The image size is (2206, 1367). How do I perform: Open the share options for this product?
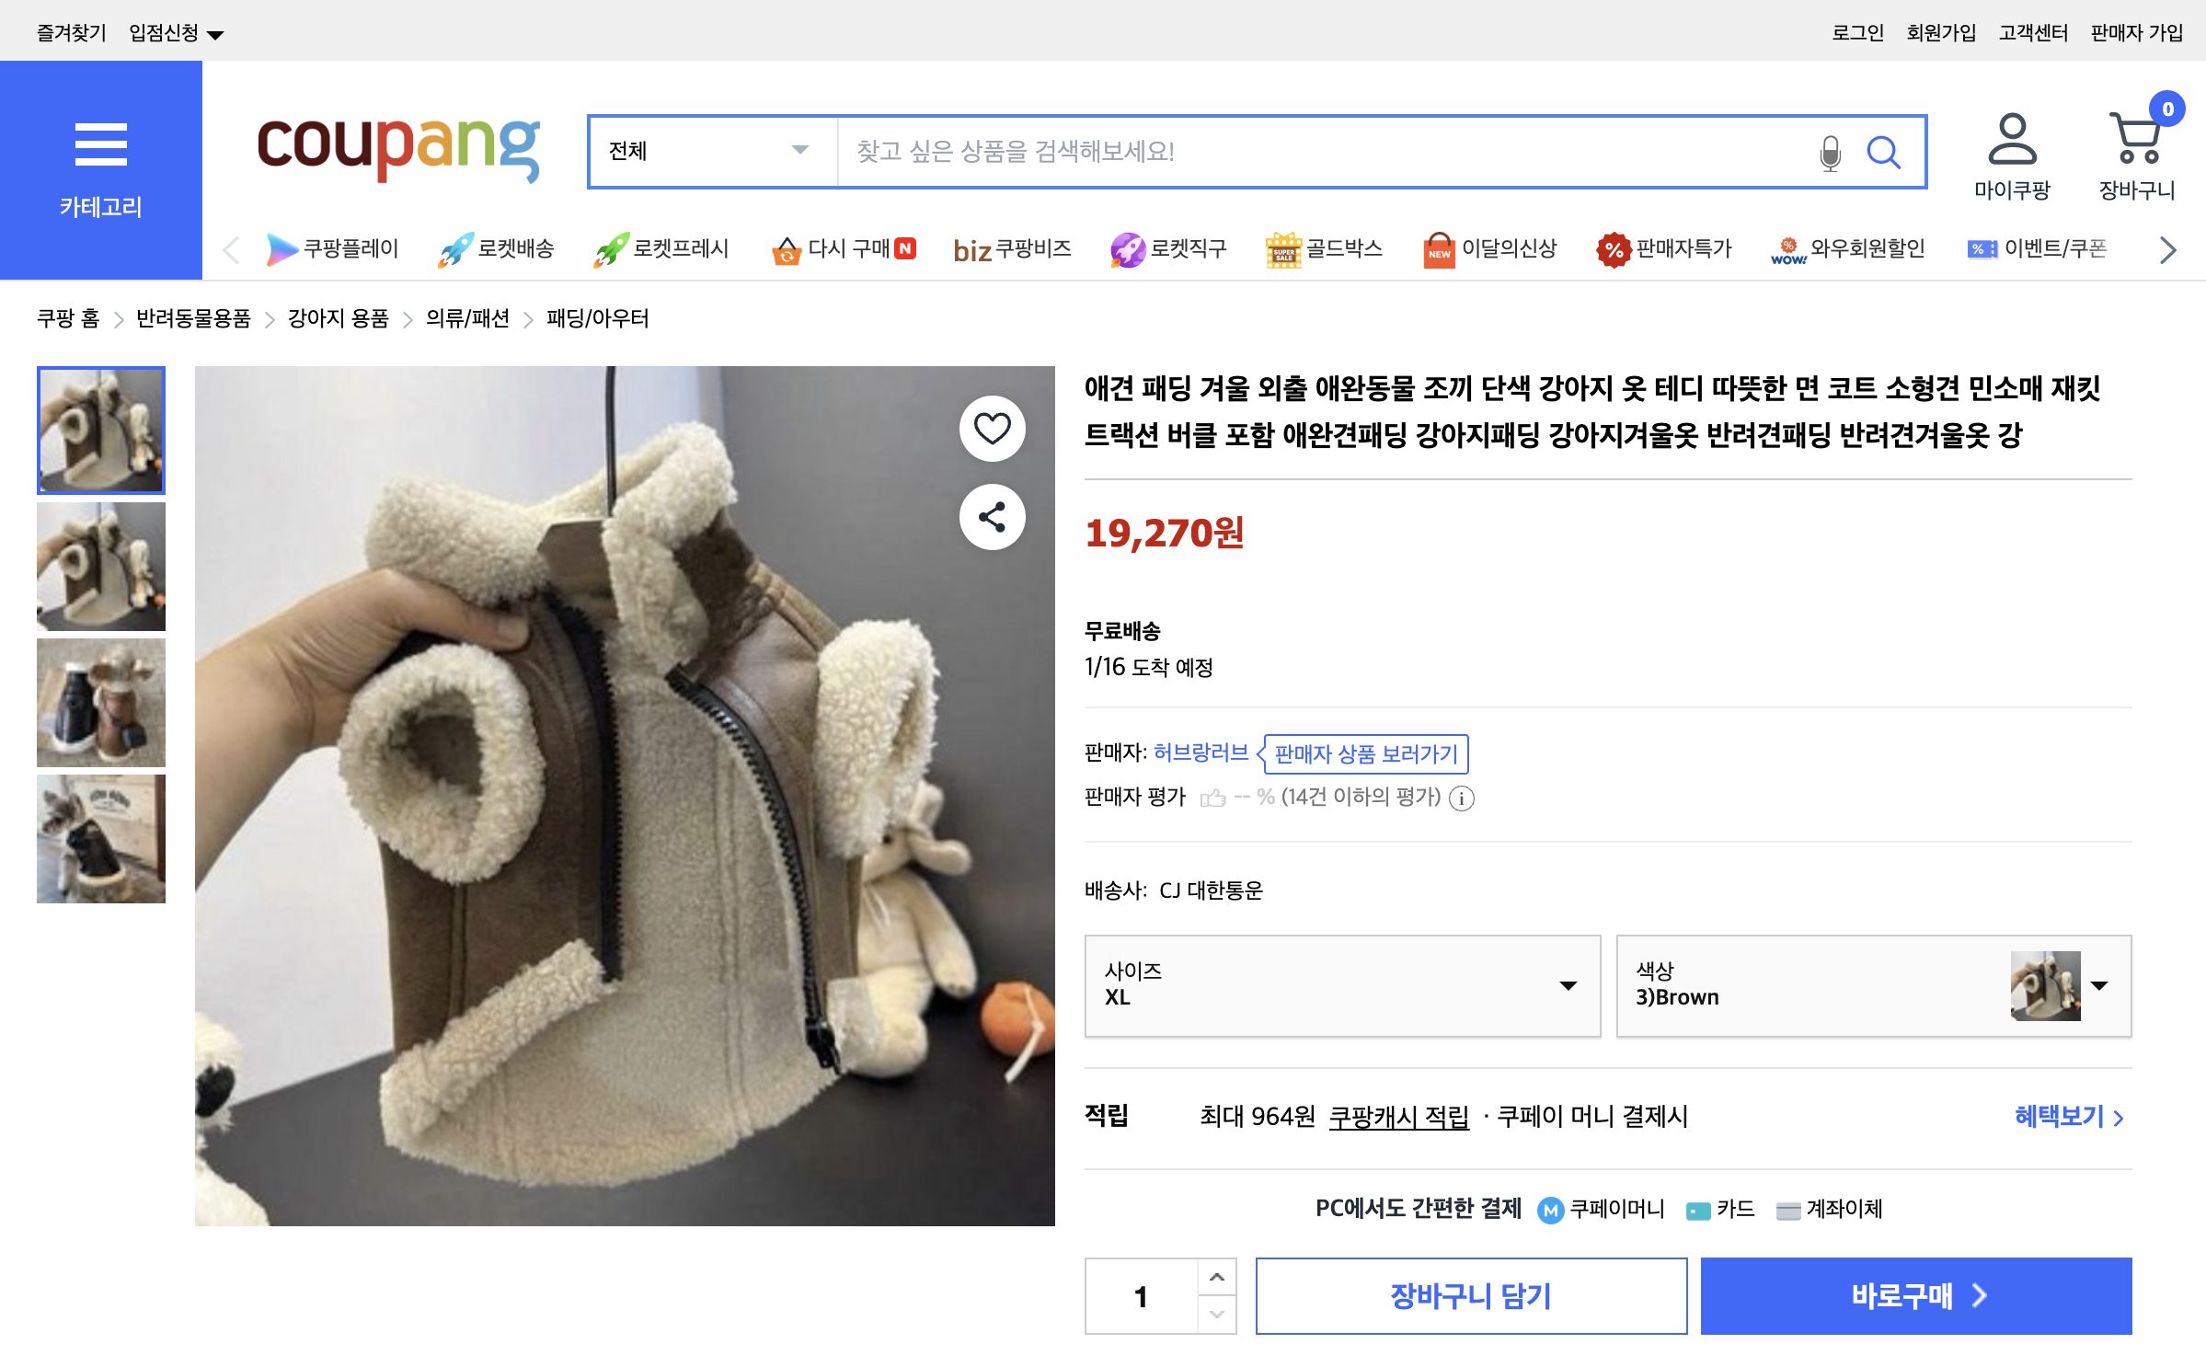tap(993, 517)
